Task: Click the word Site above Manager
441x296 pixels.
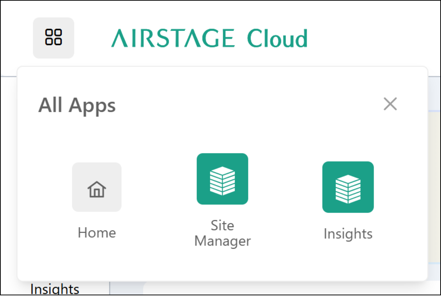Action: pos(222,225)
